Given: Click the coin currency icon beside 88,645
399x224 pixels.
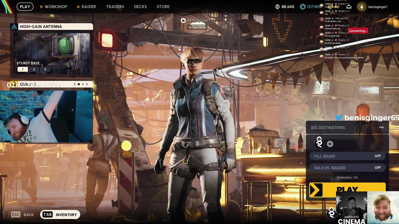Looking at the screenshot, I should tap(278, 7).
